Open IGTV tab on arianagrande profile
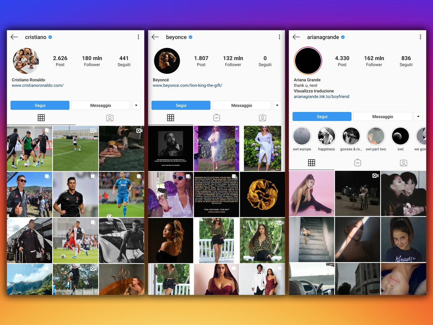Viewport: 433px width, 325px height. click(x=358, y=163)
